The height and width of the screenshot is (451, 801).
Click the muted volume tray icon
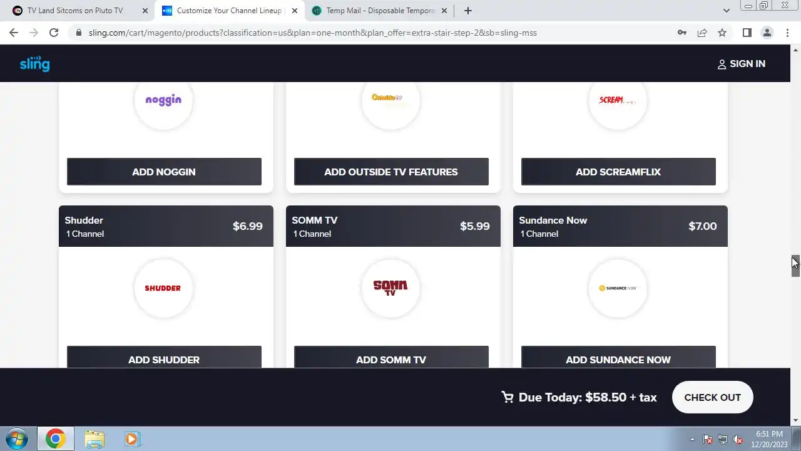click(738, 439)
